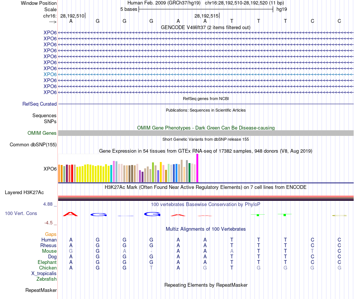
Task: Click the faded T in Chicken row
Action: 151,268
